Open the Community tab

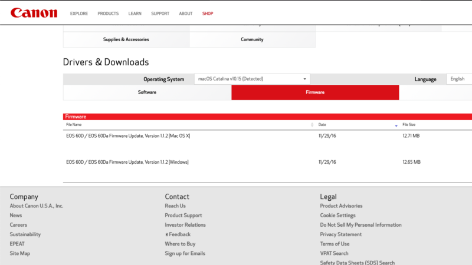pos(253,39)
